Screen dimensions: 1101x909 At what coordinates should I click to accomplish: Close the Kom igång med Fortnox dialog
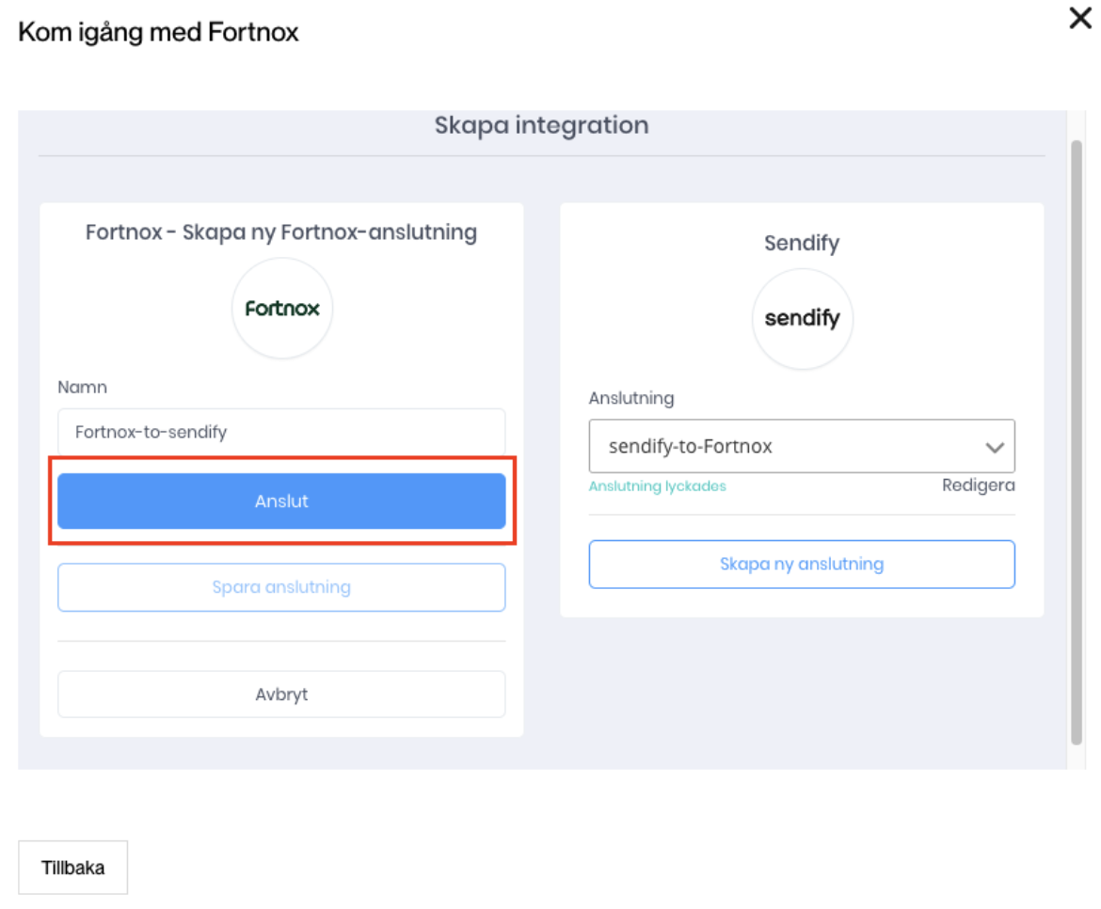1079,19
